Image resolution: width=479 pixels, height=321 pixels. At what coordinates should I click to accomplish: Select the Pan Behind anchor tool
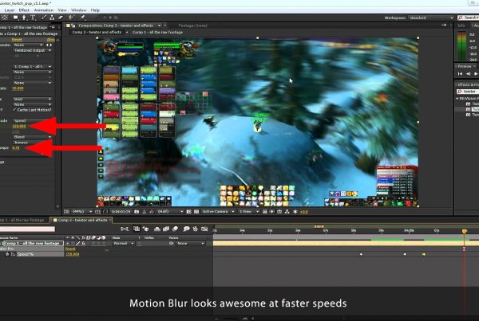(6, 18)
